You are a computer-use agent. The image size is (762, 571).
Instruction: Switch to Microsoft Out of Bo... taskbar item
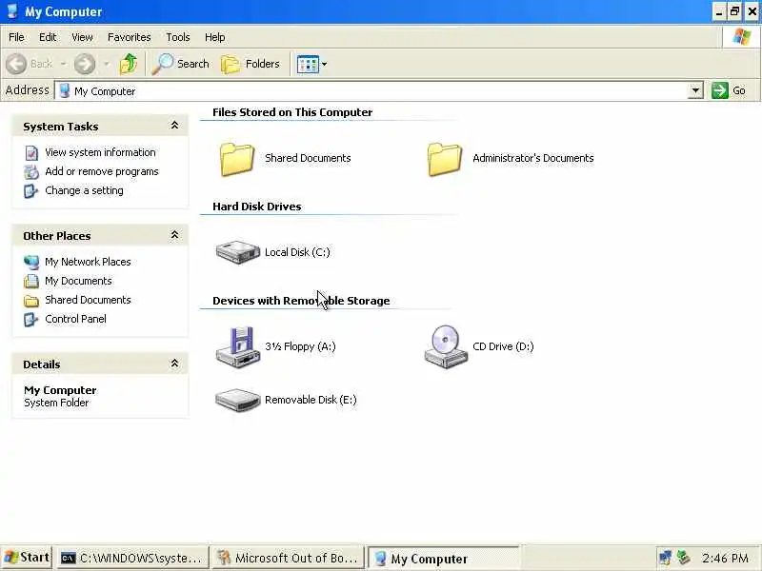click(x=288, y=558)
